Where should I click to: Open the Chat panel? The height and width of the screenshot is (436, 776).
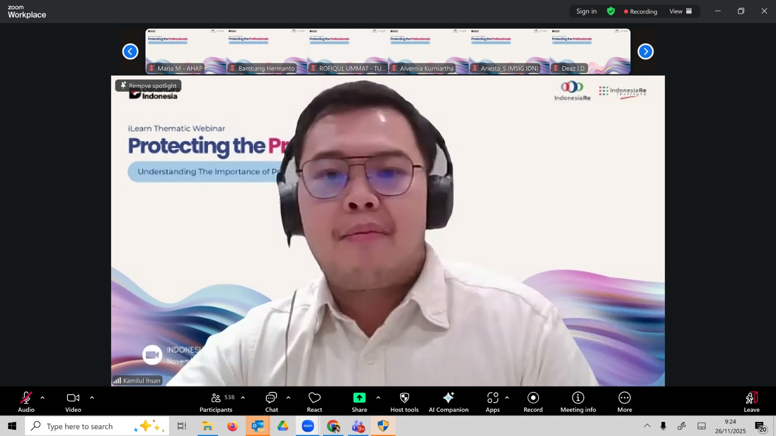tap(271, 402)
